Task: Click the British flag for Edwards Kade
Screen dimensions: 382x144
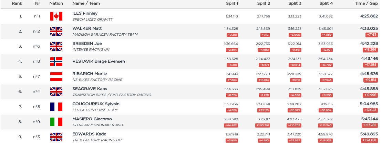Action: coord(56,137)
